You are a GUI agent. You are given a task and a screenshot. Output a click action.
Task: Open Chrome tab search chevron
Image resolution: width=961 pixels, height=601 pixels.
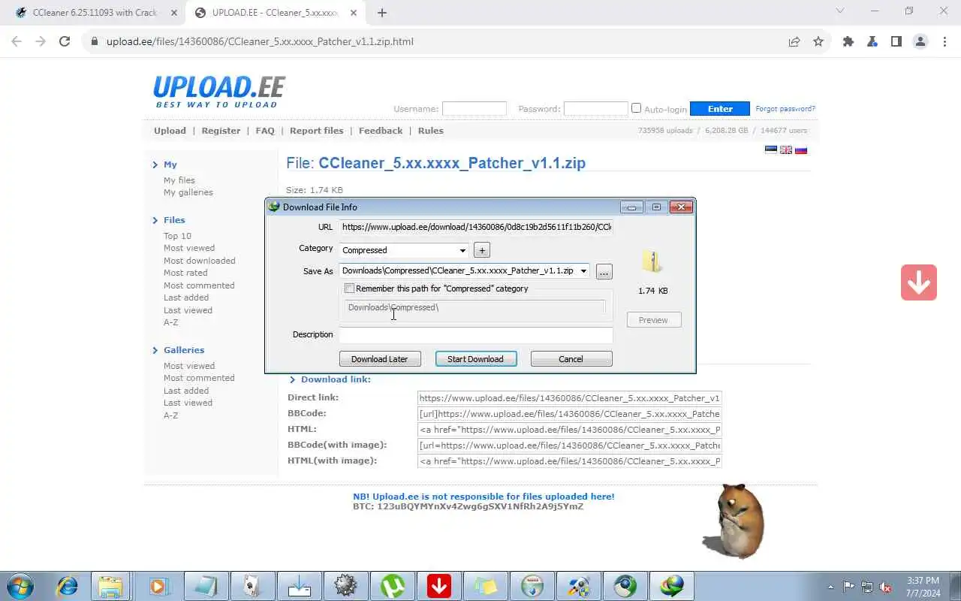[x=840, y=11]
